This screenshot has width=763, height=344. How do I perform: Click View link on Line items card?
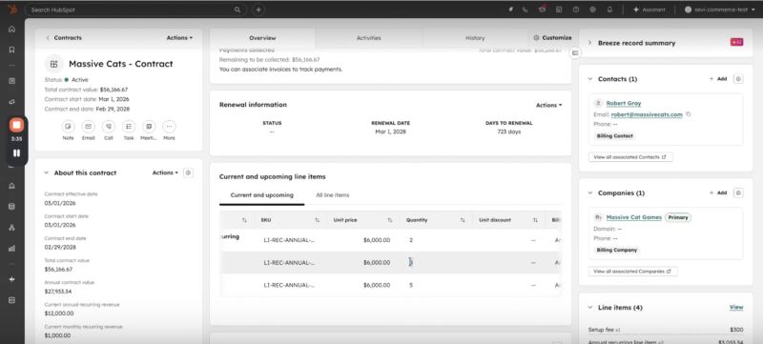736,307
